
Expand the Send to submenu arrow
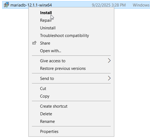tap(109, 78)
